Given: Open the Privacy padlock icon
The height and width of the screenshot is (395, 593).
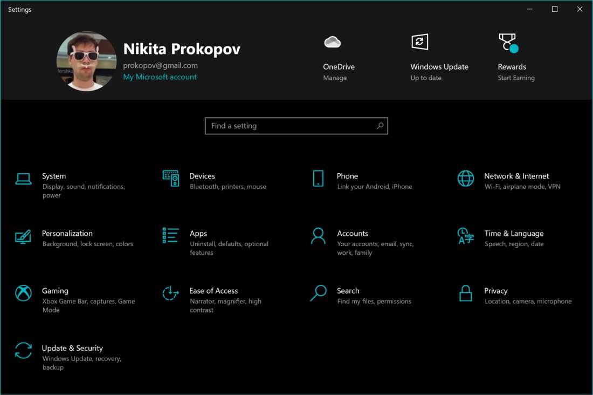Looking at the screenshot, I should (x=466, y=294).
